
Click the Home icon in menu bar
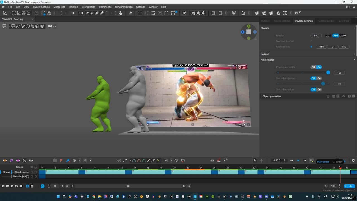point(3,7)
